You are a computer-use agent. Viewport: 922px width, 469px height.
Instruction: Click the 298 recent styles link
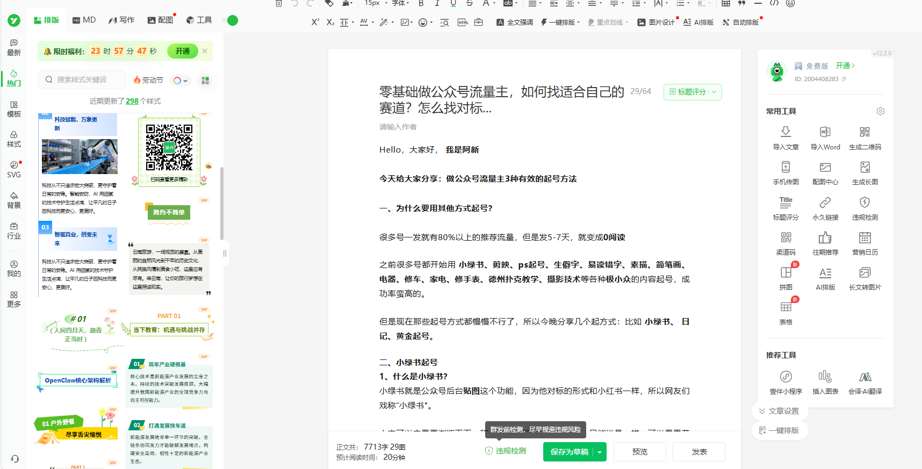132,101
